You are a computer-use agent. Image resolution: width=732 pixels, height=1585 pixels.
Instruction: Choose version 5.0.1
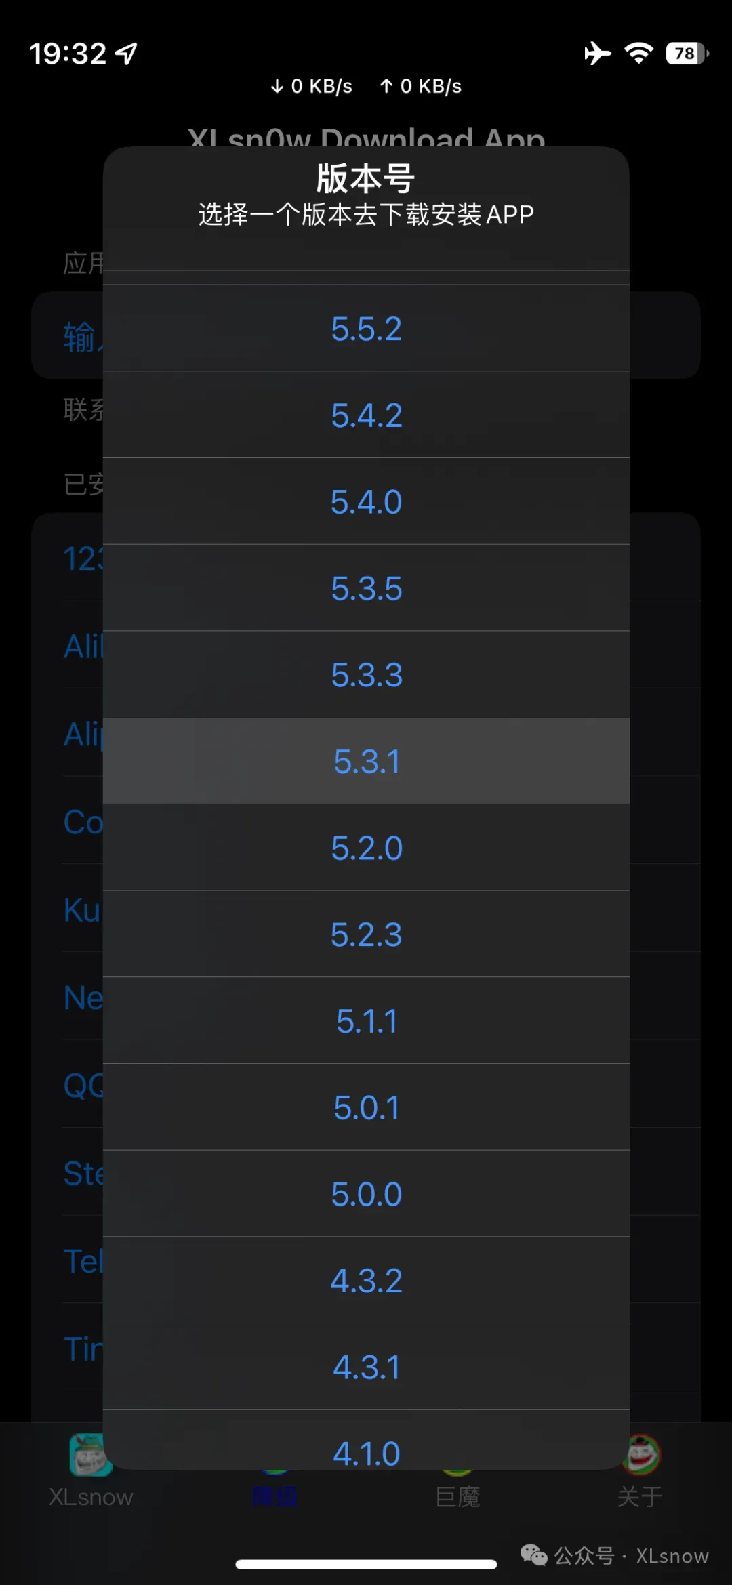pyautogui.click(x=366, y=1107)
